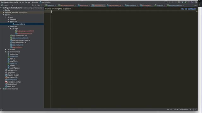Click the src breadcrumb in navigation bar
The width and height of the screenshot is (202, 113).
click(x=22, y=2)
